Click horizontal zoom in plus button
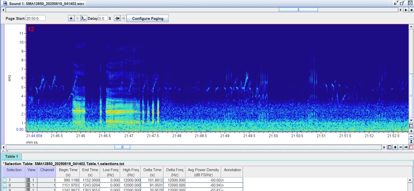Screen dimensions: 414x191 pyautogui.click(x=395, y=147)
